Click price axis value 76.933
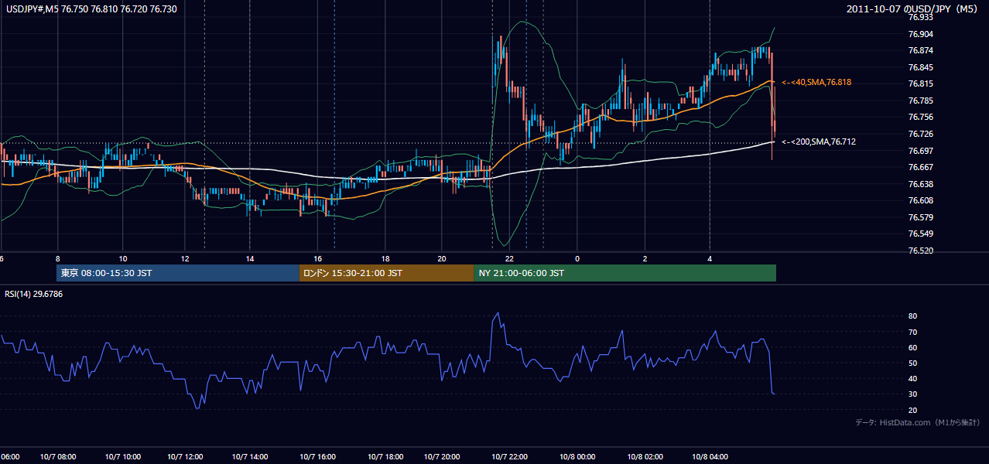The image size is (989, 464). 920,17
